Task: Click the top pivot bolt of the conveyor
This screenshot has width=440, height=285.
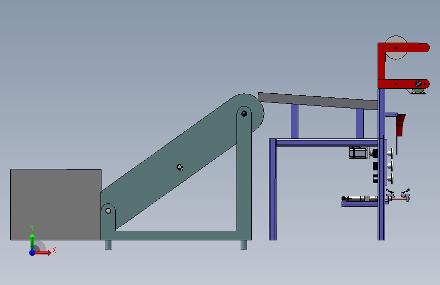Action: (244, 114)
